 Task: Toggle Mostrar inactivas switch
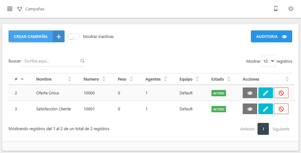74,36
